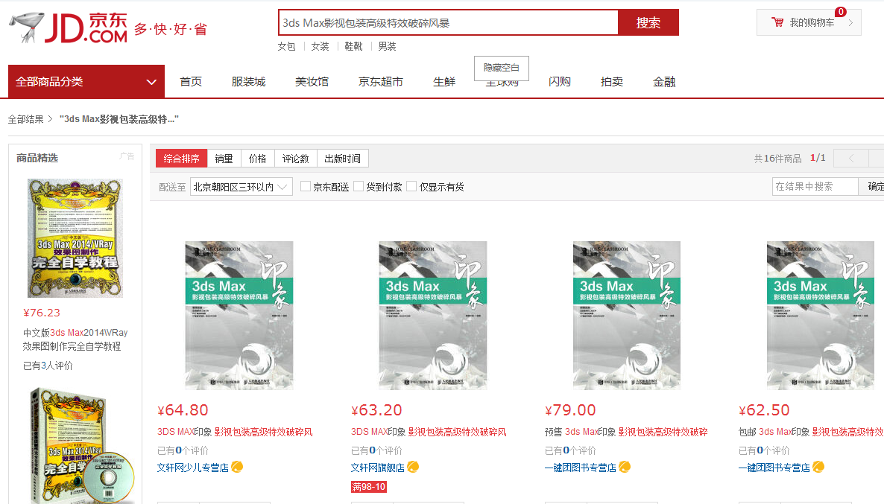Screen dimensions: 884x504
Task: Toggle the 货到付款 checkbox
Action: (x=359, y=186)
